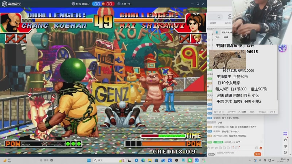
Task: Switch input language via 英 indicator
Action: click(x=265, y=160)
